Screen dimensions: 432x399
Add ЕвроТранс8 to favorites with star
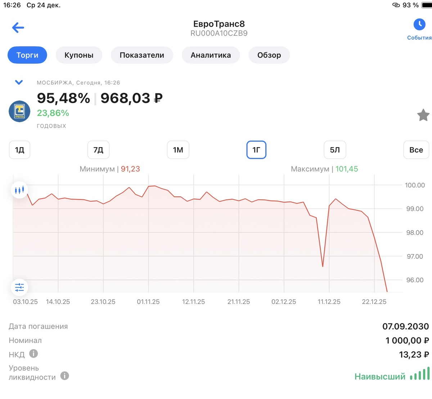tap(423, 115)
